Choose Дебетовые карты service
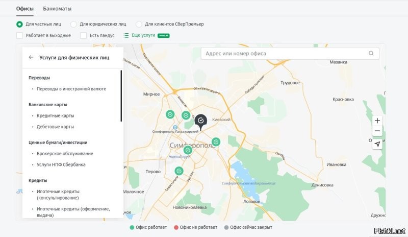The image size is (408, 237). pos(55,127)
